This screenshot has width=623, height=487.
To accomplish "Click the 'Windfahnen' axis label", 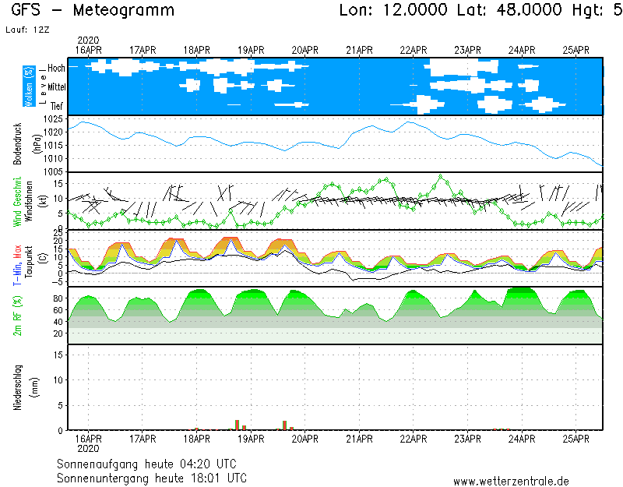I will (29, 201).
